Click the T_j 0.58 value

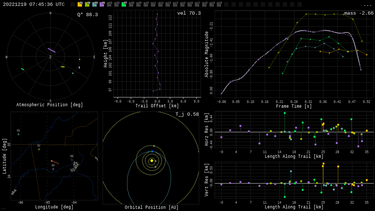point(187,114)
